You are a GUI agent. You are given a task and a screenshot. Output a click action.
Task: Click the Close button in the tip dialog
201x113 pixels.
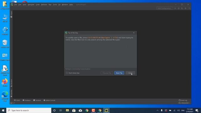point(130,73)
